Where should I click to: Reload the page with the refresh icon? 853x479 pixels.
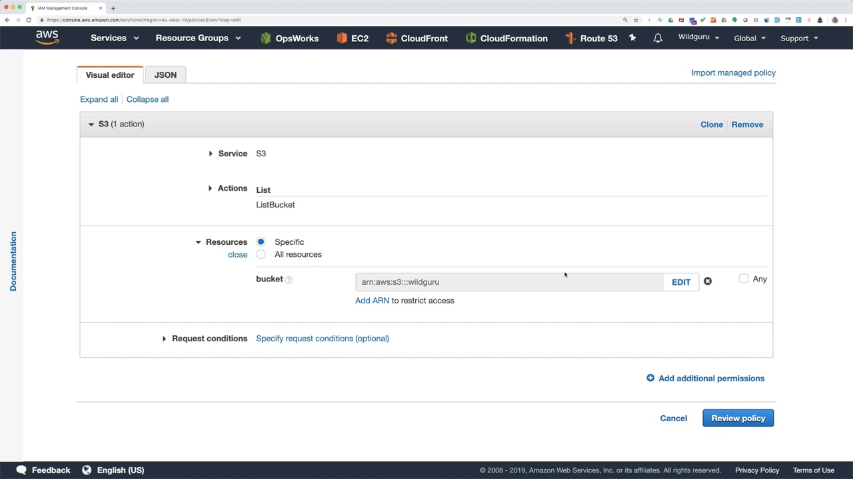click(29, 20)
